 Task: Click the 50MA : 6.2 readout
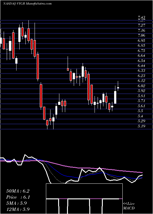tap(18, 191)
